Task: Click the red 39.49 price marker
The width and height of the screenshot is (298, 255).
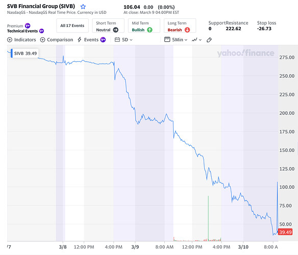Action: click(x=285, y=232)
